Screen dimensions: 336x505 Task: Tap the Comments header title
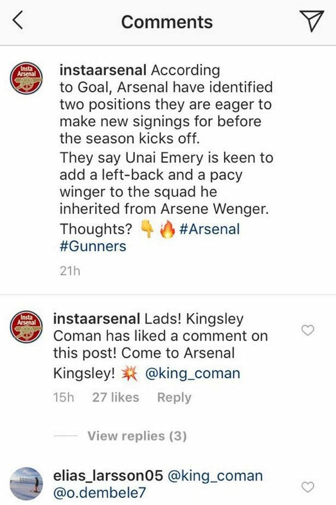(x=168, y=22)
